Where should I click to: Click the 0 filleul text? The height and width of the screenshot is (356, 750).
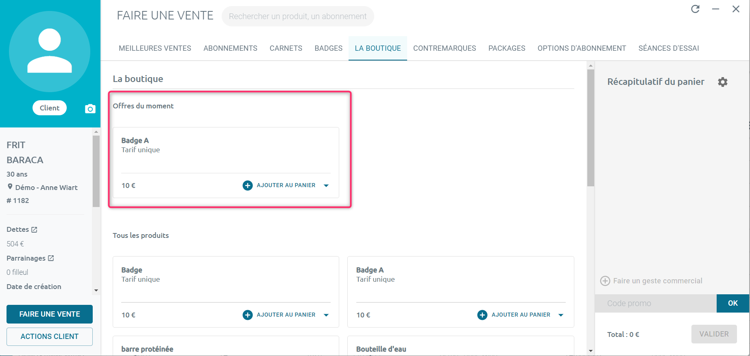pos(17,272)
